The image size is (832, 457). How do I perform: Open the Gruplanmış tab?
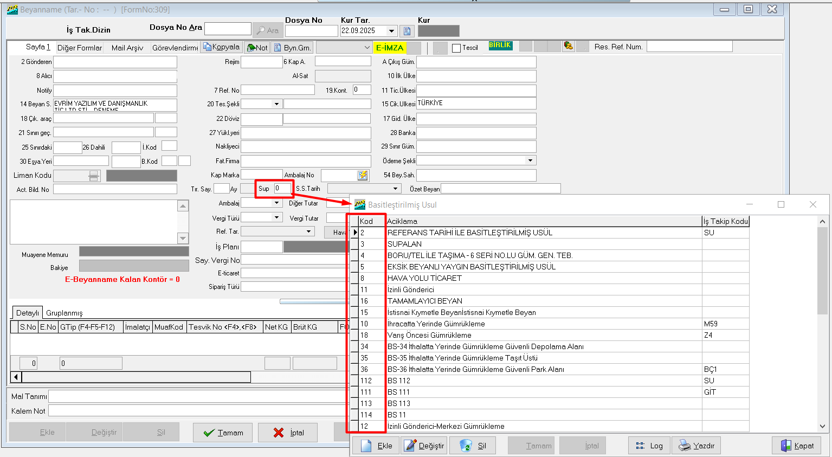click(x=65, y=313)
